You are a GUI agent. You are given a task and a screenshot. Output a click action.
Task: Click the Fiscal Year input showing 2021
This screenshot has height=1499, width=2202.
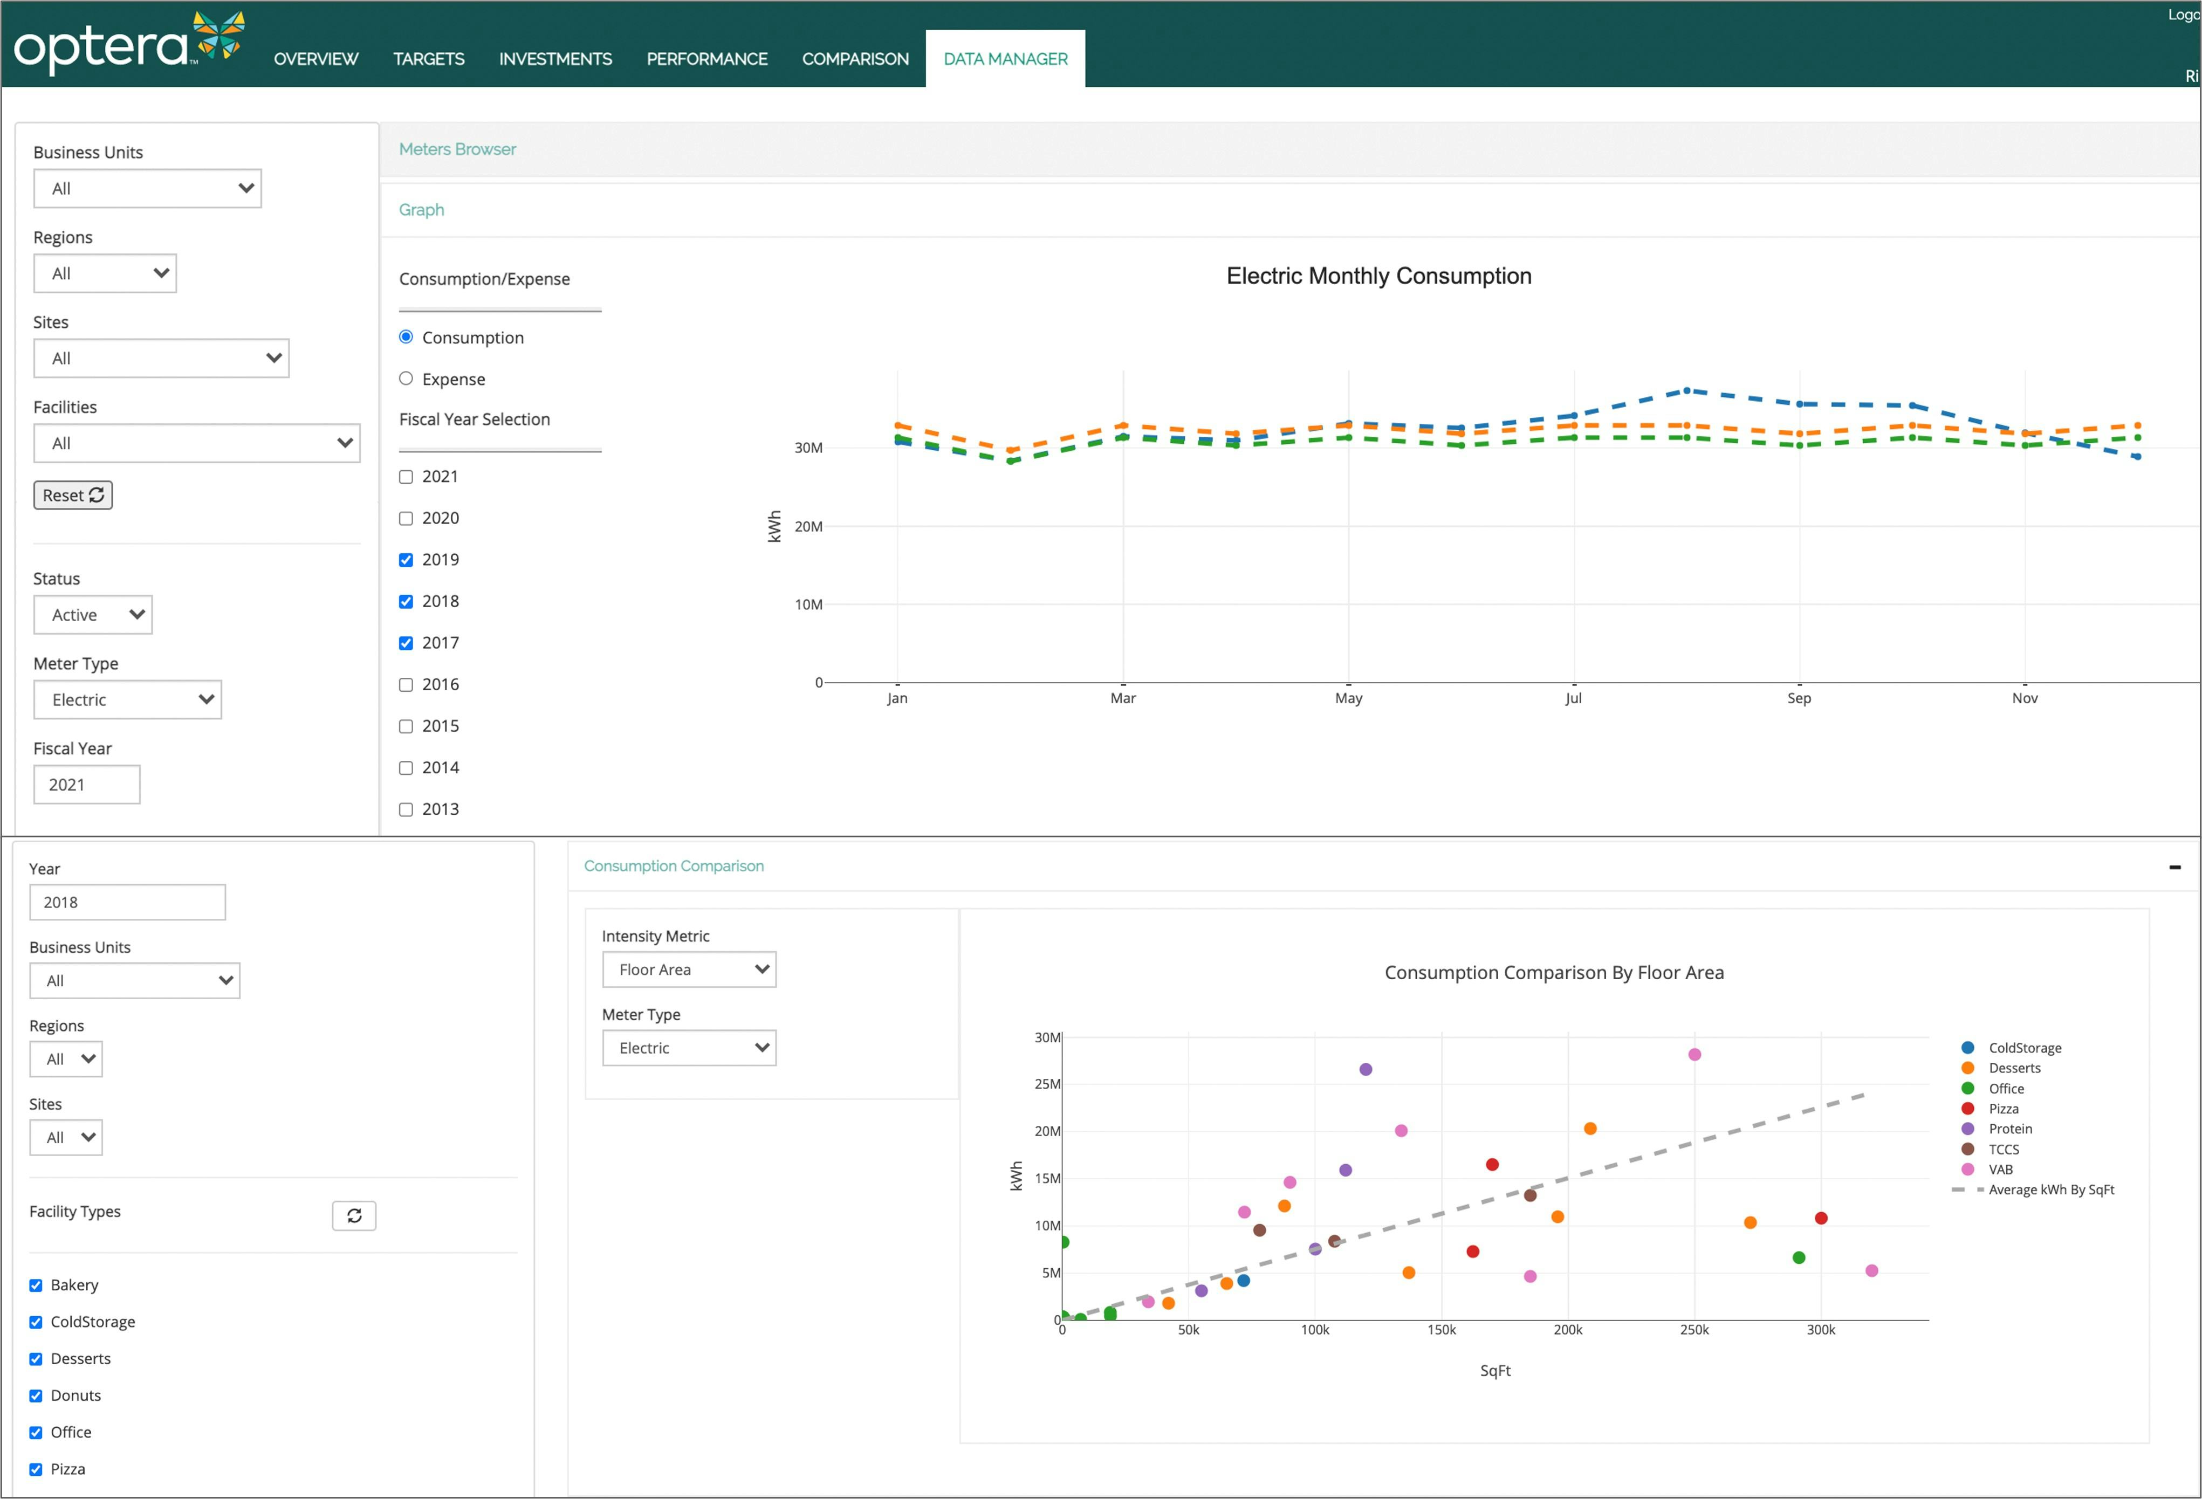click(x=86, y=783)
